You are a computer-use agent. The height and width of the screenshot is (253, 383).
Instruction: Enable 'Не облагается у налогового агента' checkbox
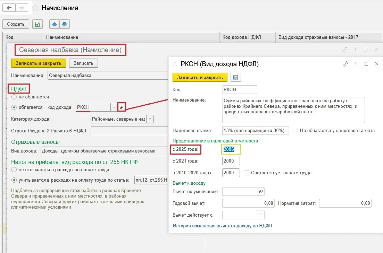tap(295, 131)
